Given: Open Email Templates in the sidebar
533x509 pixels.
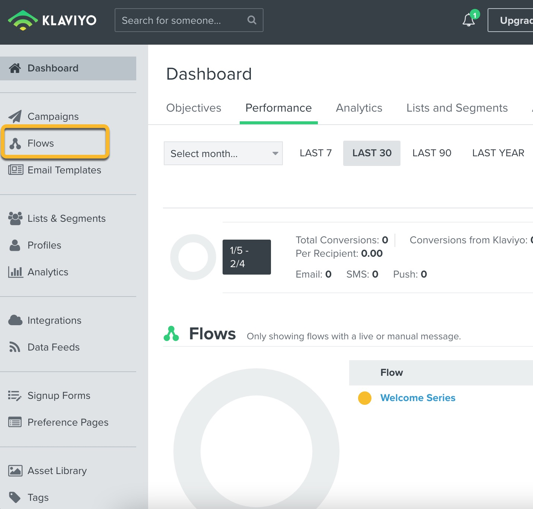Looking at the screenshot, I should [64, 170].
